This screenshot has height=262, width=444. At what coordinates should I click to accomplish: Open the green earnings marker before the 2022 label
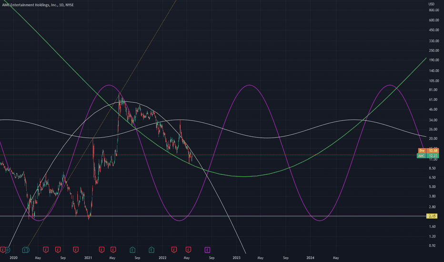(x=151, y=250)
